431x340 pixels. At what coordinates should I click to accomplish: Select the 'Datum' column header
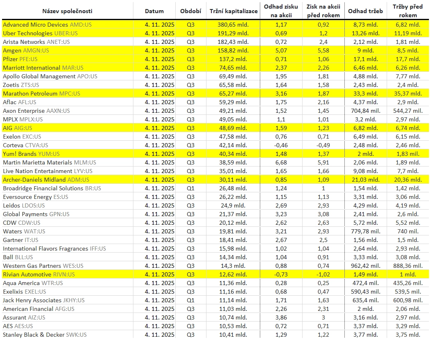(154, 11)
